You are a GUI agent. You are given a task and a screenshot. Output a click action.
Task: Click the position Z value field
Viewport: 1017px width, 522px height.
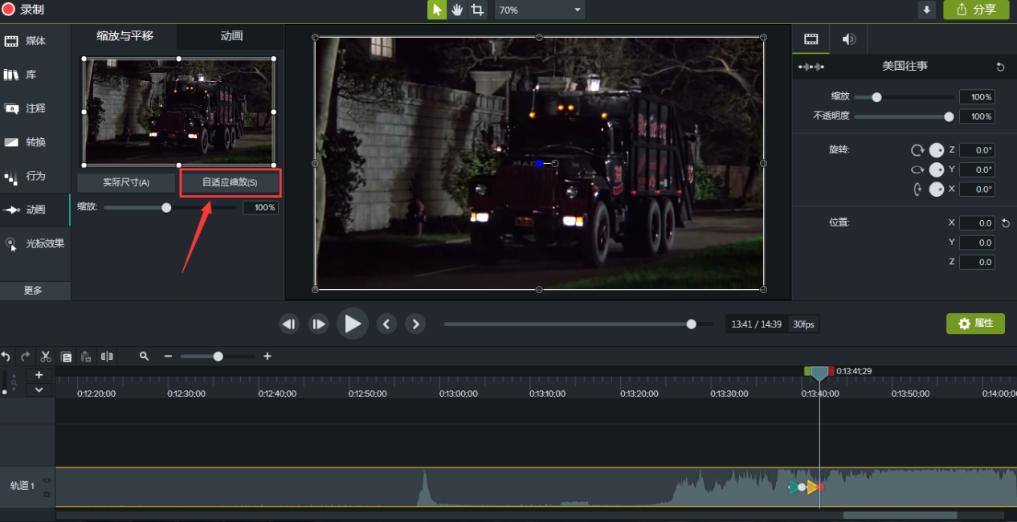click(977, 262)
